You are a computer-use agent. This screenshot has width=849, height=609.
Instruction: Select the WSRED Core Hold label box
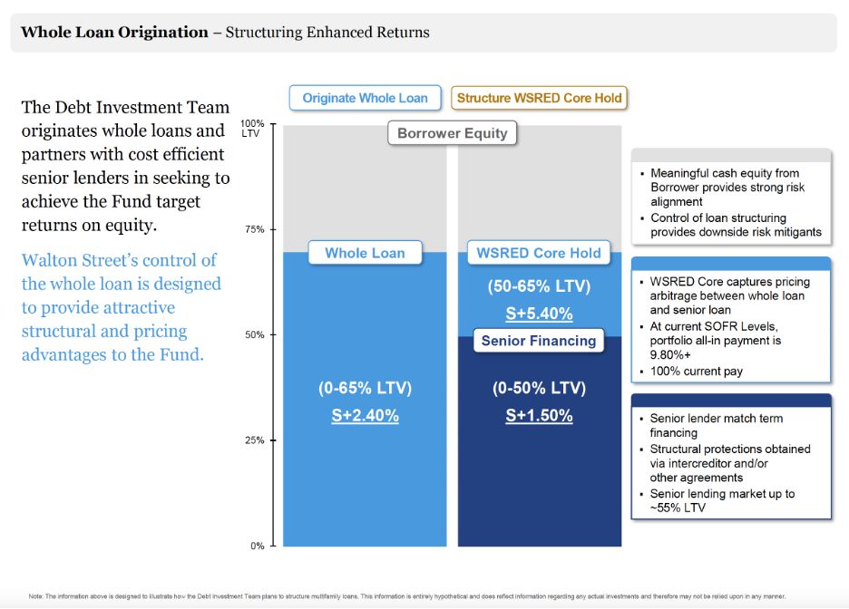pyautogui.click(x=539, y=253)
